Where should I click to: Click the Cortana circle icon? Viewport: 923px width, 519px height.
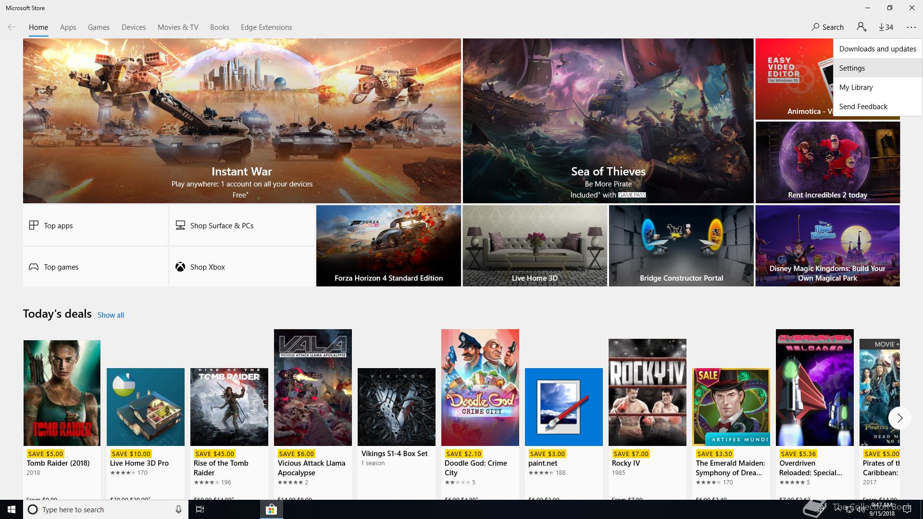pos(33,509)
